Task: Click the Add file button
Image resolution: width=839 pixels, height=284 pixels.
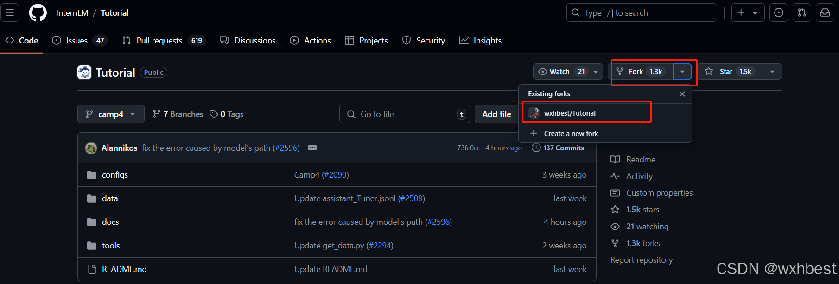Action: (x=496, y=114)
